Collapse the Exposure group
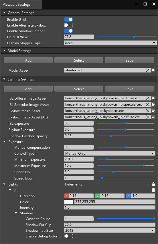This screenshot has height=244, width=158. [4, 142]
